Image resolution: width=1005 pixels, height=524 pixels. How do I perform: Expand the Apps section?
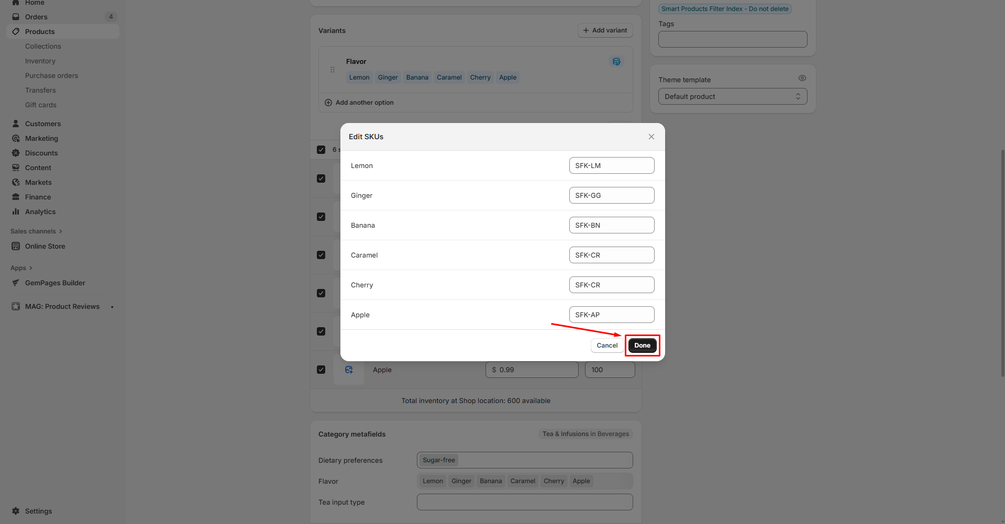pos(21,268)
